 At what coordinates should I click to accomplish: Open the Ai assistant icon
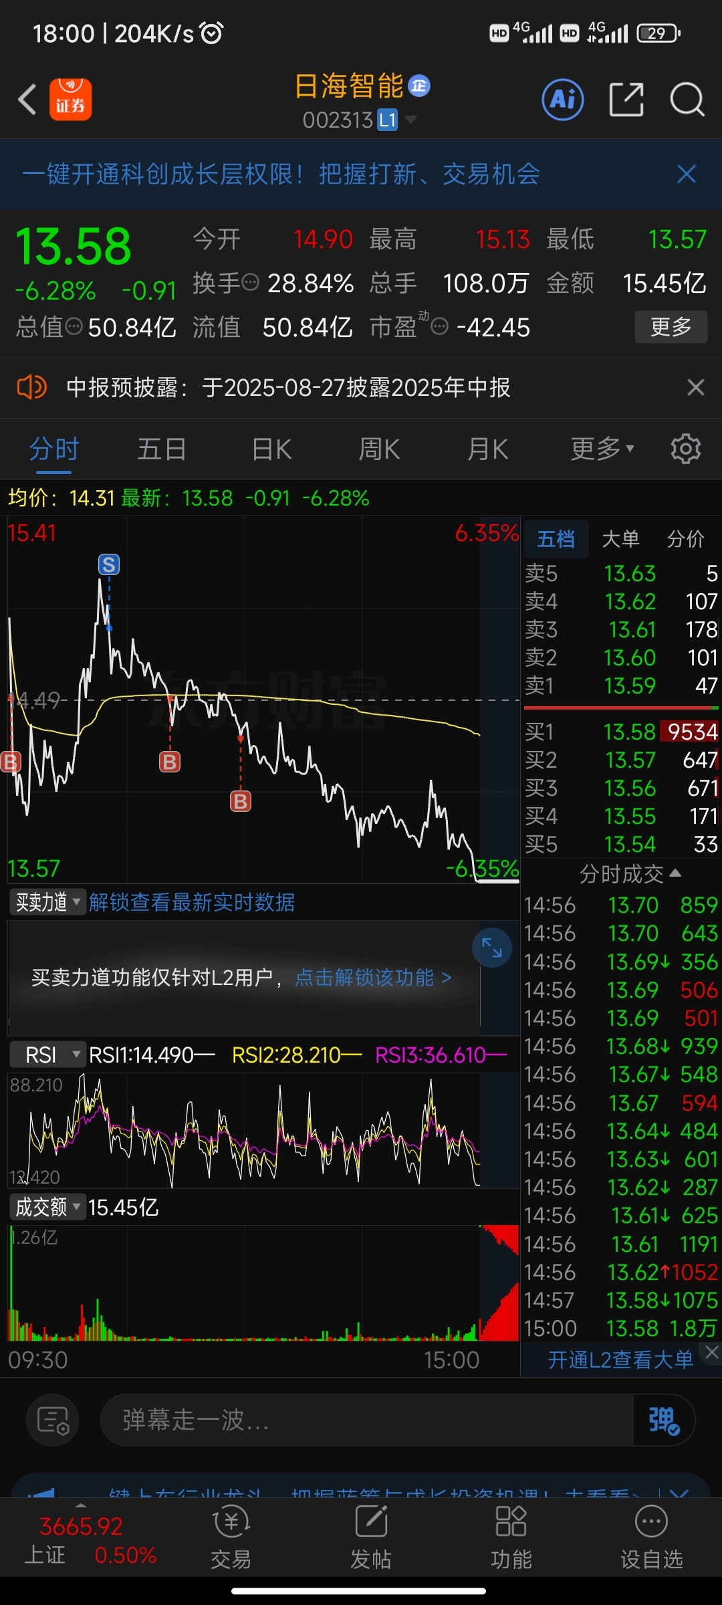pyautogui.click(x=562, y=100)
